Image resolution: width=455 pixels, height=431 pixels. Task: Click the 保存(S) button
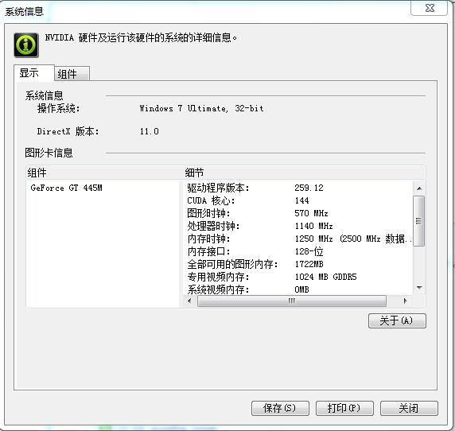[x=280, y=408]
